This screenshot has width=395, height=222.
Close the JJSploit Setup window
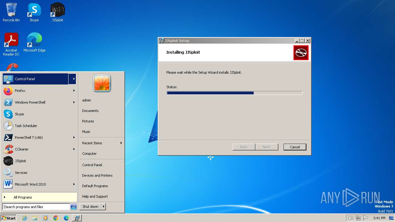pos(307,41)
